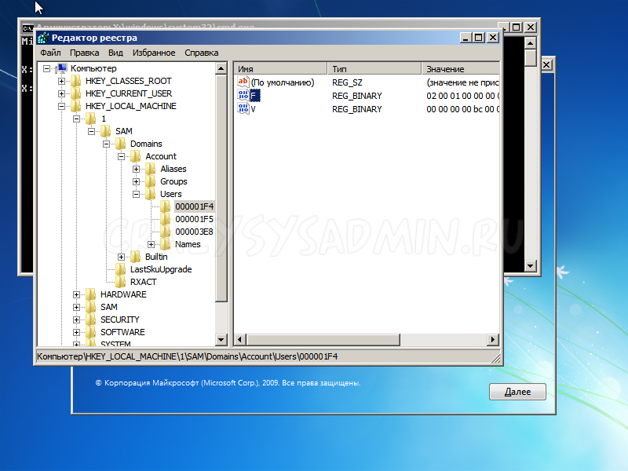628x471 pixels.
Task: Open the Правка menu
Action: coord(84,53)
